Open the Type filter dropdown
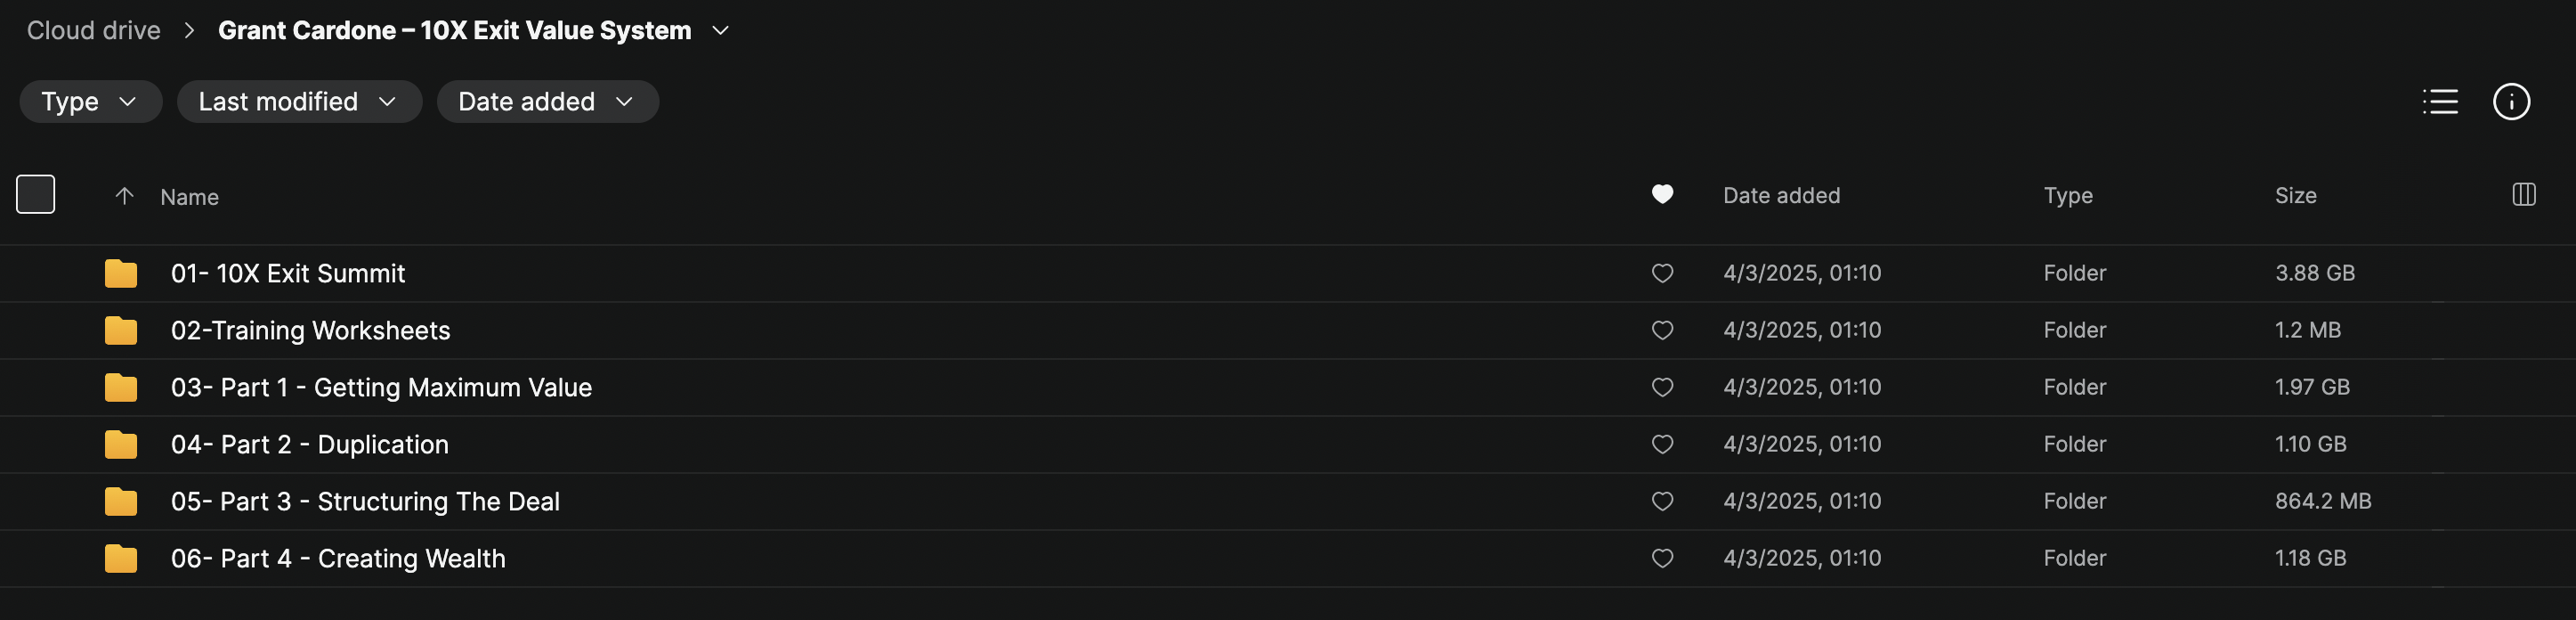Screen dimensions: 2576x620 90,102
